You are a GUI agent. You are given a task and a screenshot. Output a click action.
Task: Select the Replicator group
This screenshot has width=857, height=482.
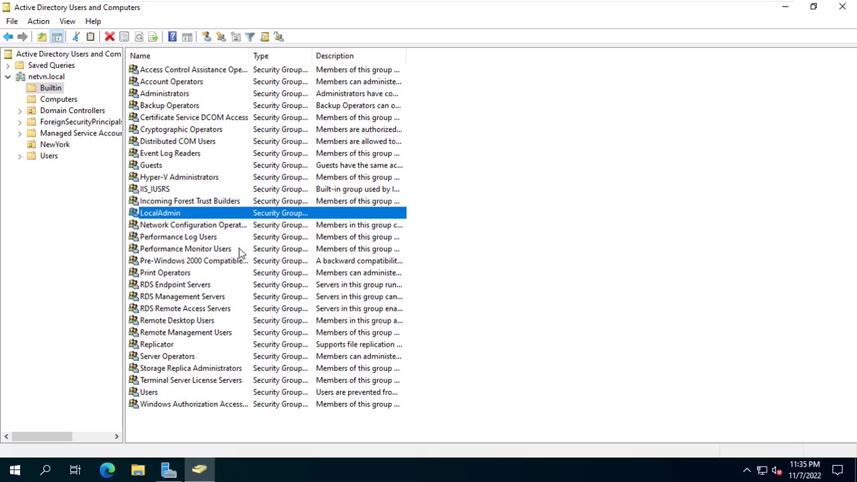pos(266,345)
